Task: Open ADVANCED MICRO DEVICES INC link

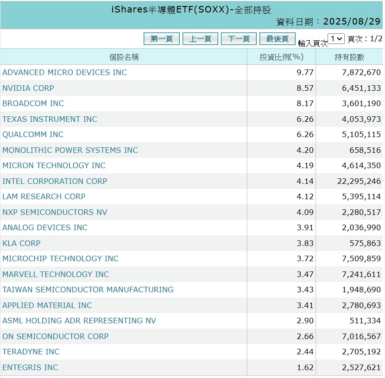Action: tap(64, 73)
